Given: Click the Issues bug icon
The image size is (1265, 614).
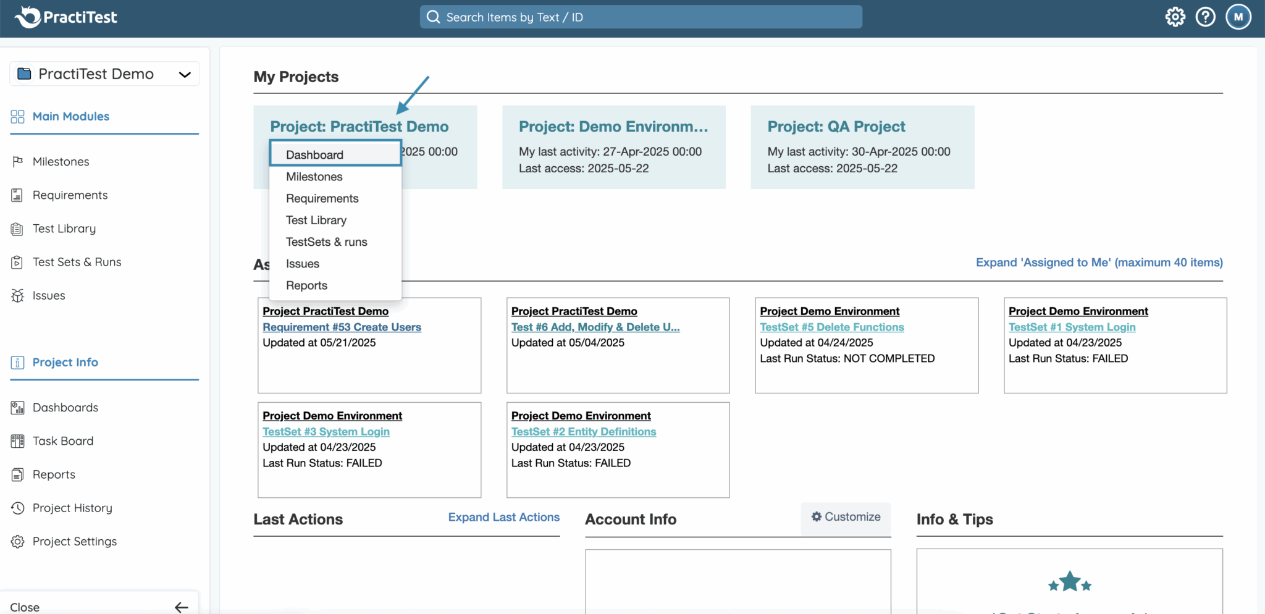Looking at the screenshot, I should coord(17,295).
